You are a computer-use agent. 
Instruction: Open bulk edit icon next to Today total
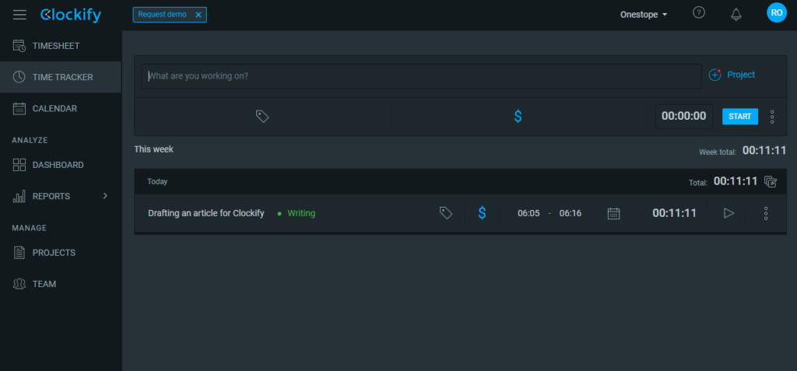pos(771,181)
